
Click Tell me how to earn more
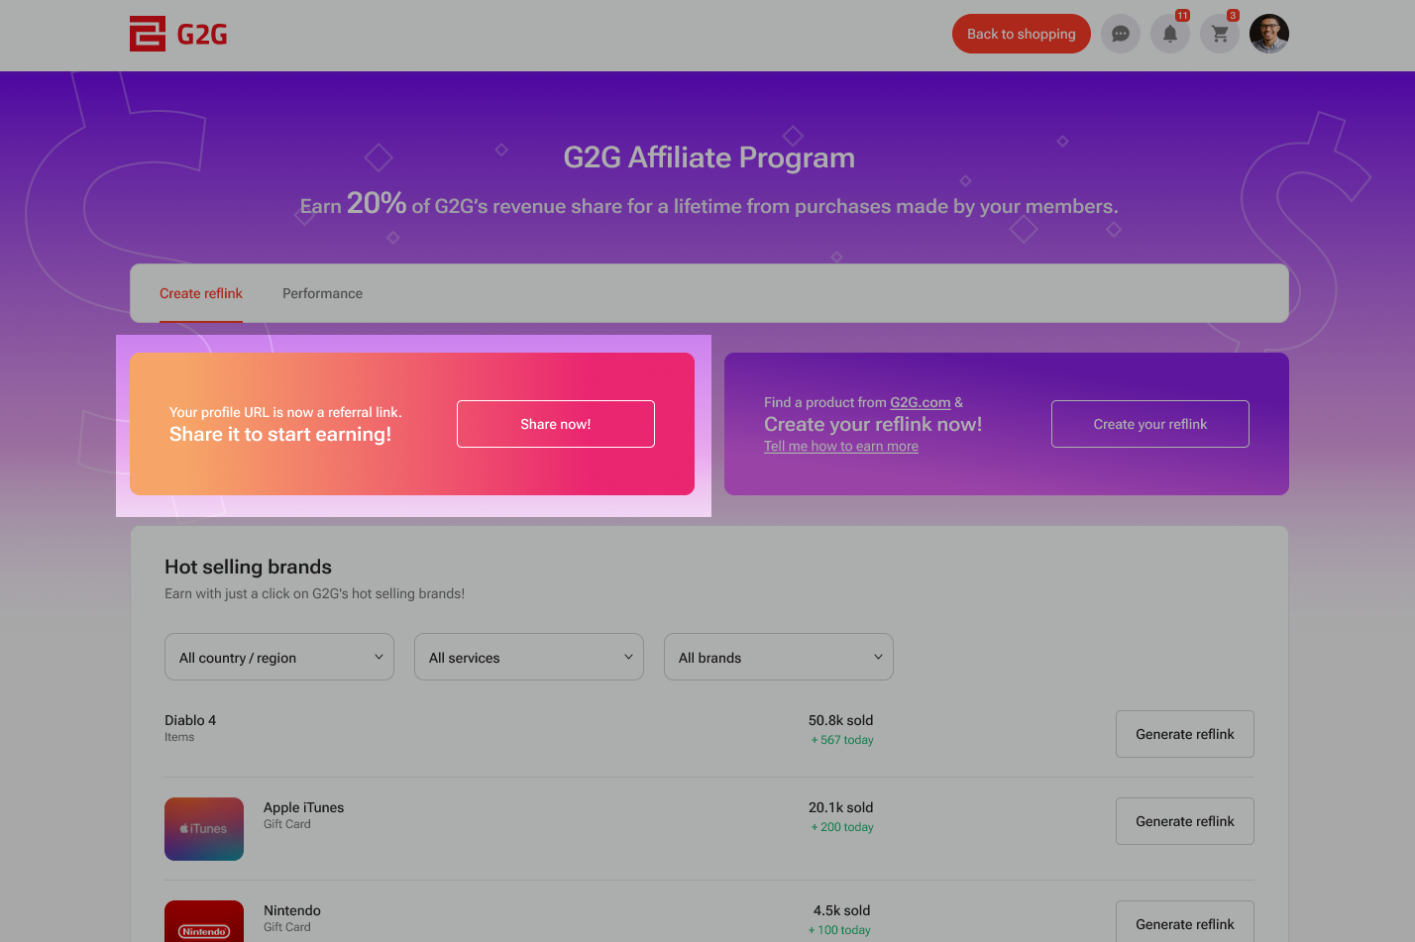click(x=840, y=446)
